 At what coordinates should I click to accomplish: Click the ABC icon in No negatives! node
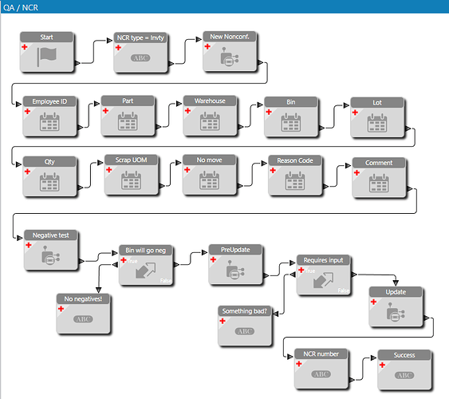83,319
